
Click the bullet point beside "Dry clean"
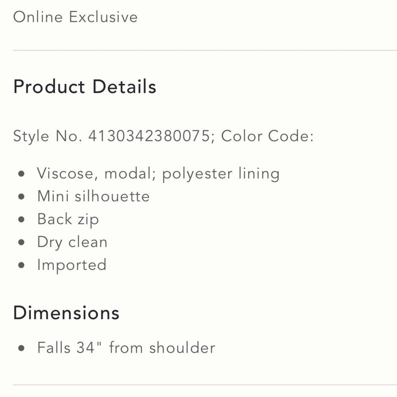[x=22, y=243]
